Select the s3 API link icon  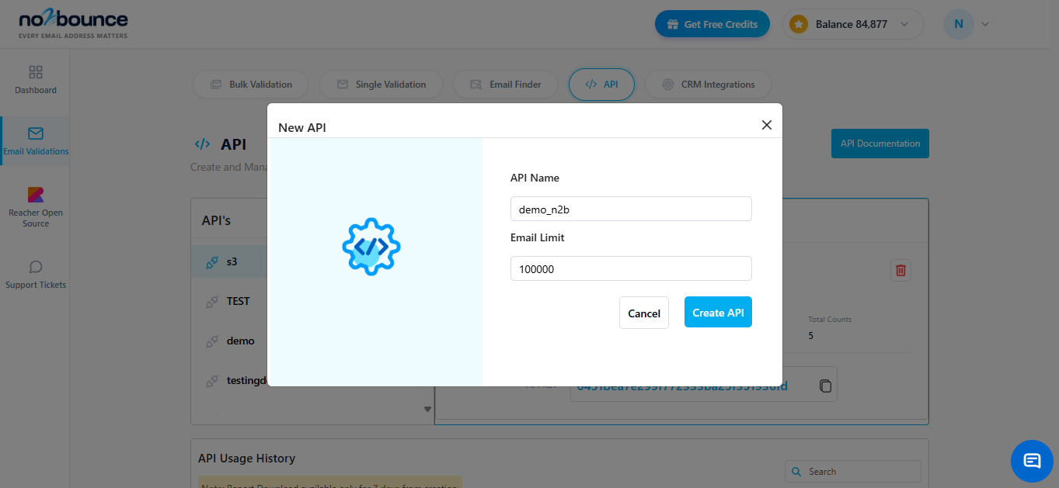coord(212,261)
